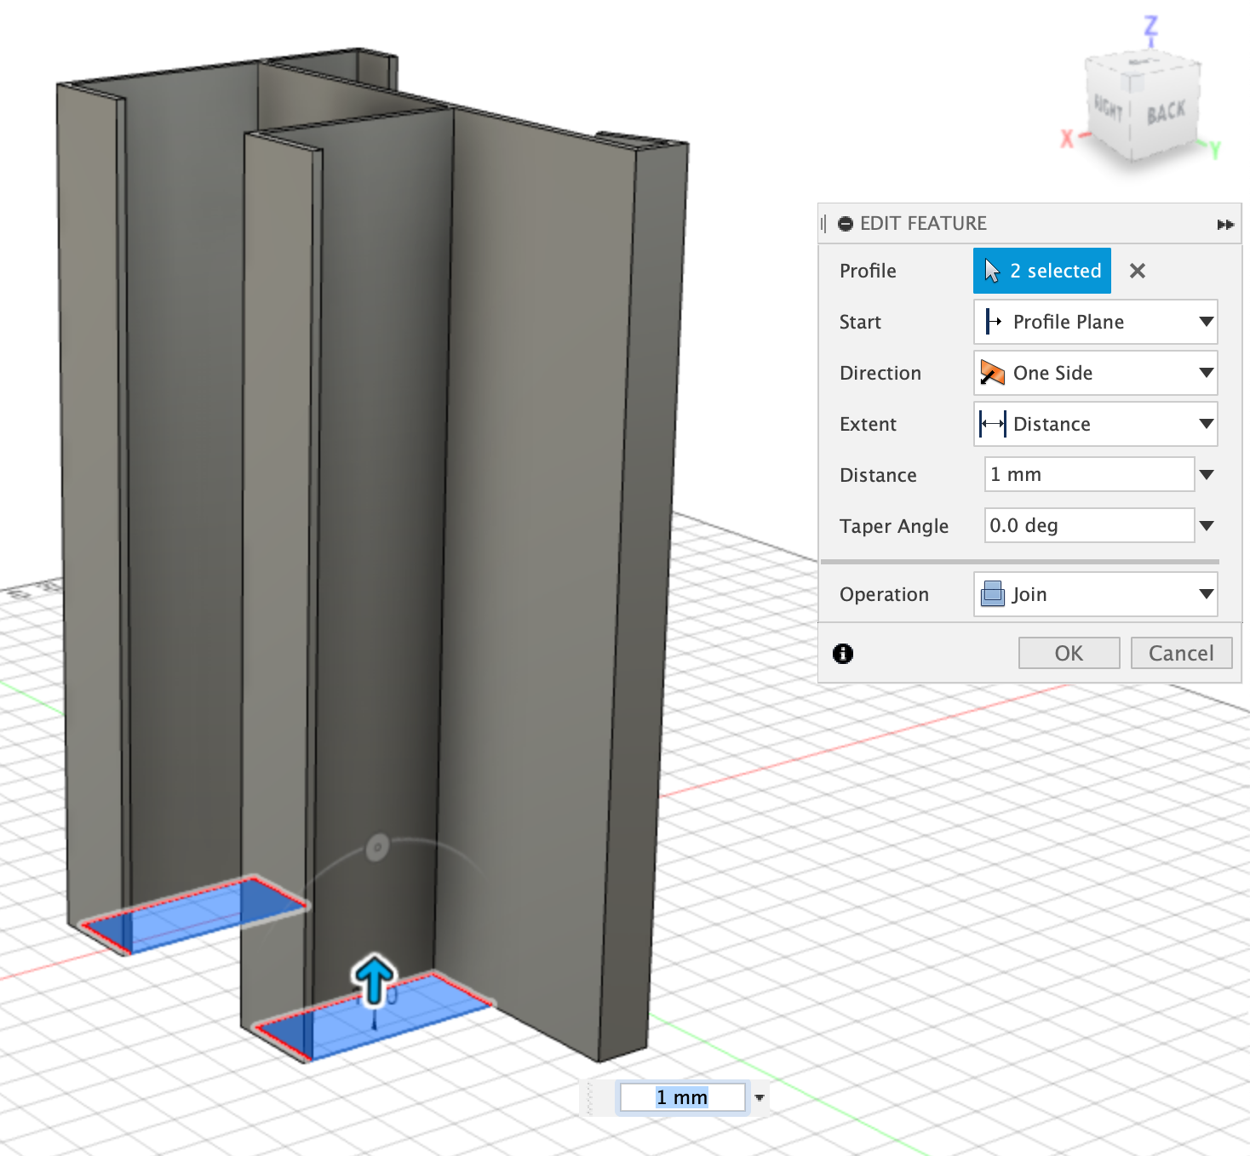Expand the Distance value dropdown arrow
1250x1156 pixels.
[1207, 475]
